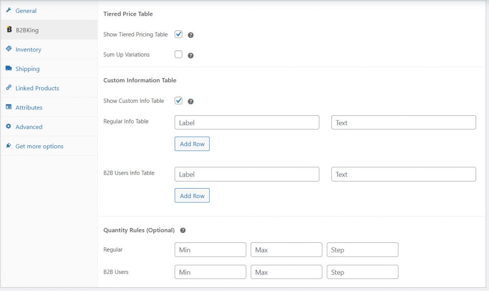The image size is (489, 291).
Task: Click the Regular quantity Min field
Action: click(210, 250)
